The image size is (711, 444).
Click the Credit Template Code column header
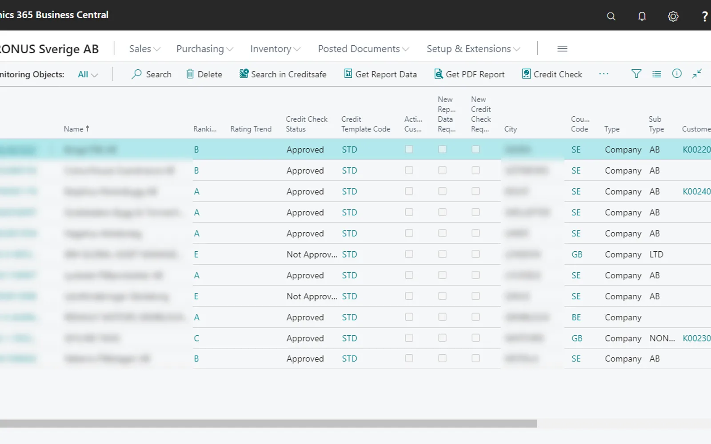coord(366,124)
